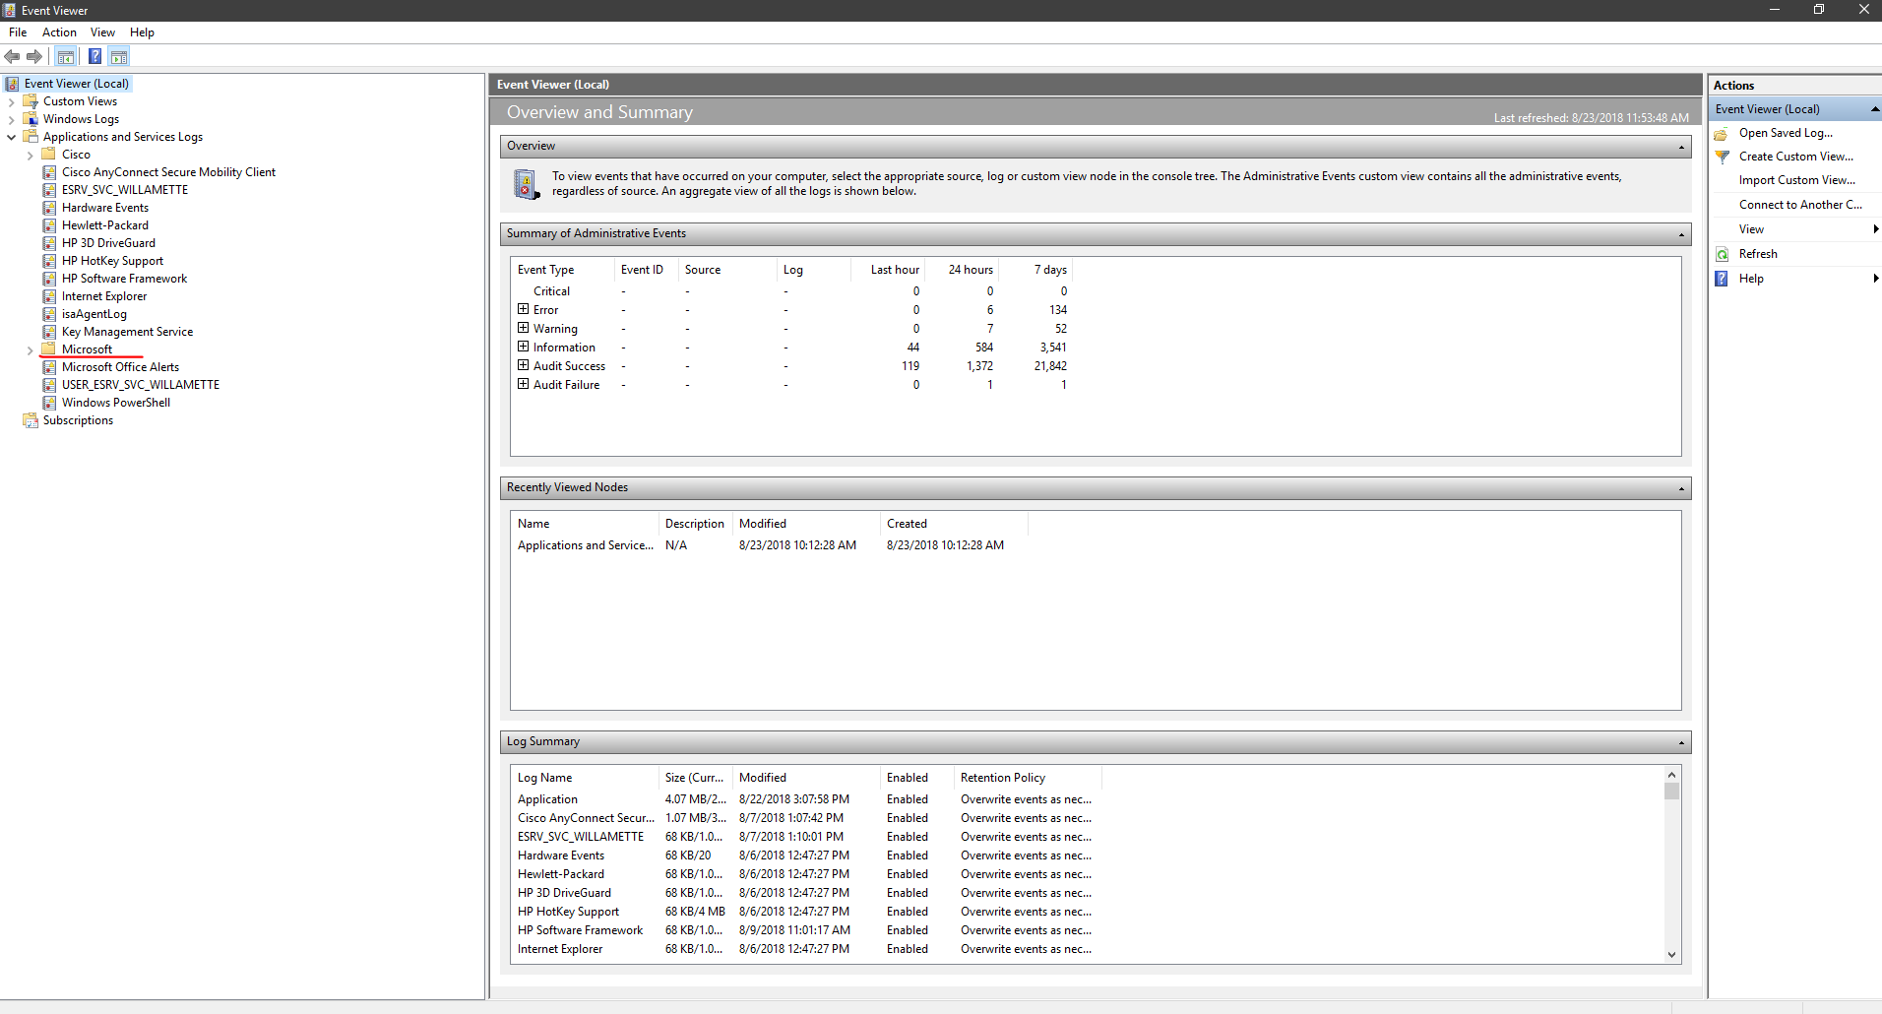Click the Microsoft folder icon in tree
Image resolution: width=1882 pixels, height=1014 pixels.
(x=48, y=349)
